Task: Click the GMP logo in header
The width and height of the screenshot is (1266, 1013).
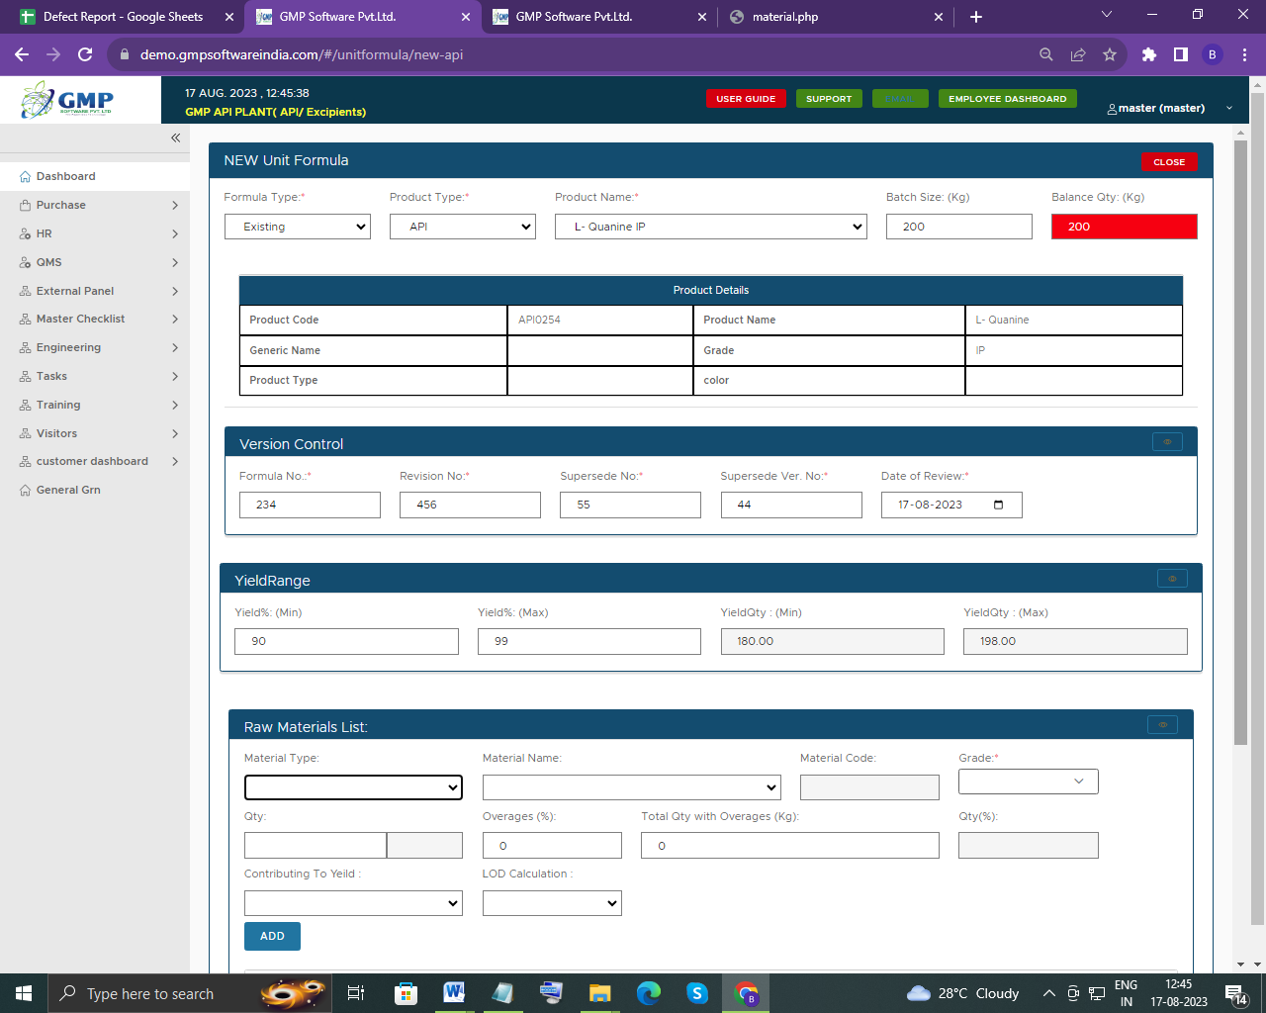Action: (x=69, y=100)
